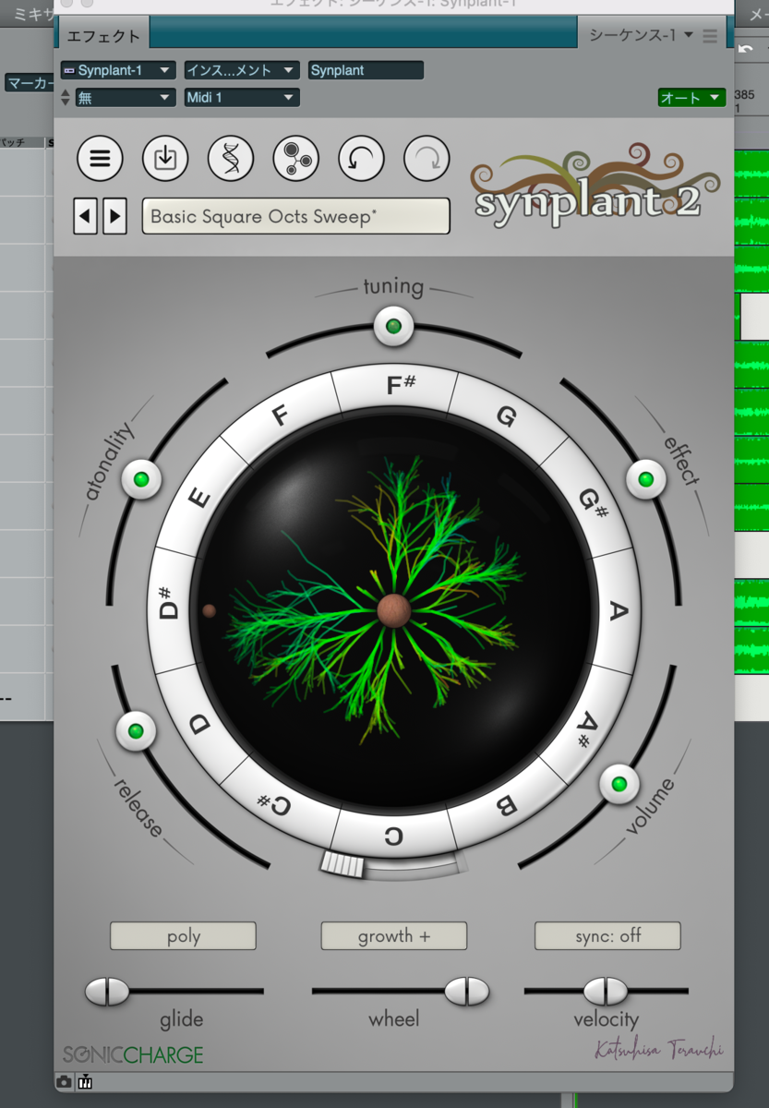Image resolution: width=769 pixels, height=1108 pixels.
Task: Toggle the growth + mode button
Action: pos(394,935)
